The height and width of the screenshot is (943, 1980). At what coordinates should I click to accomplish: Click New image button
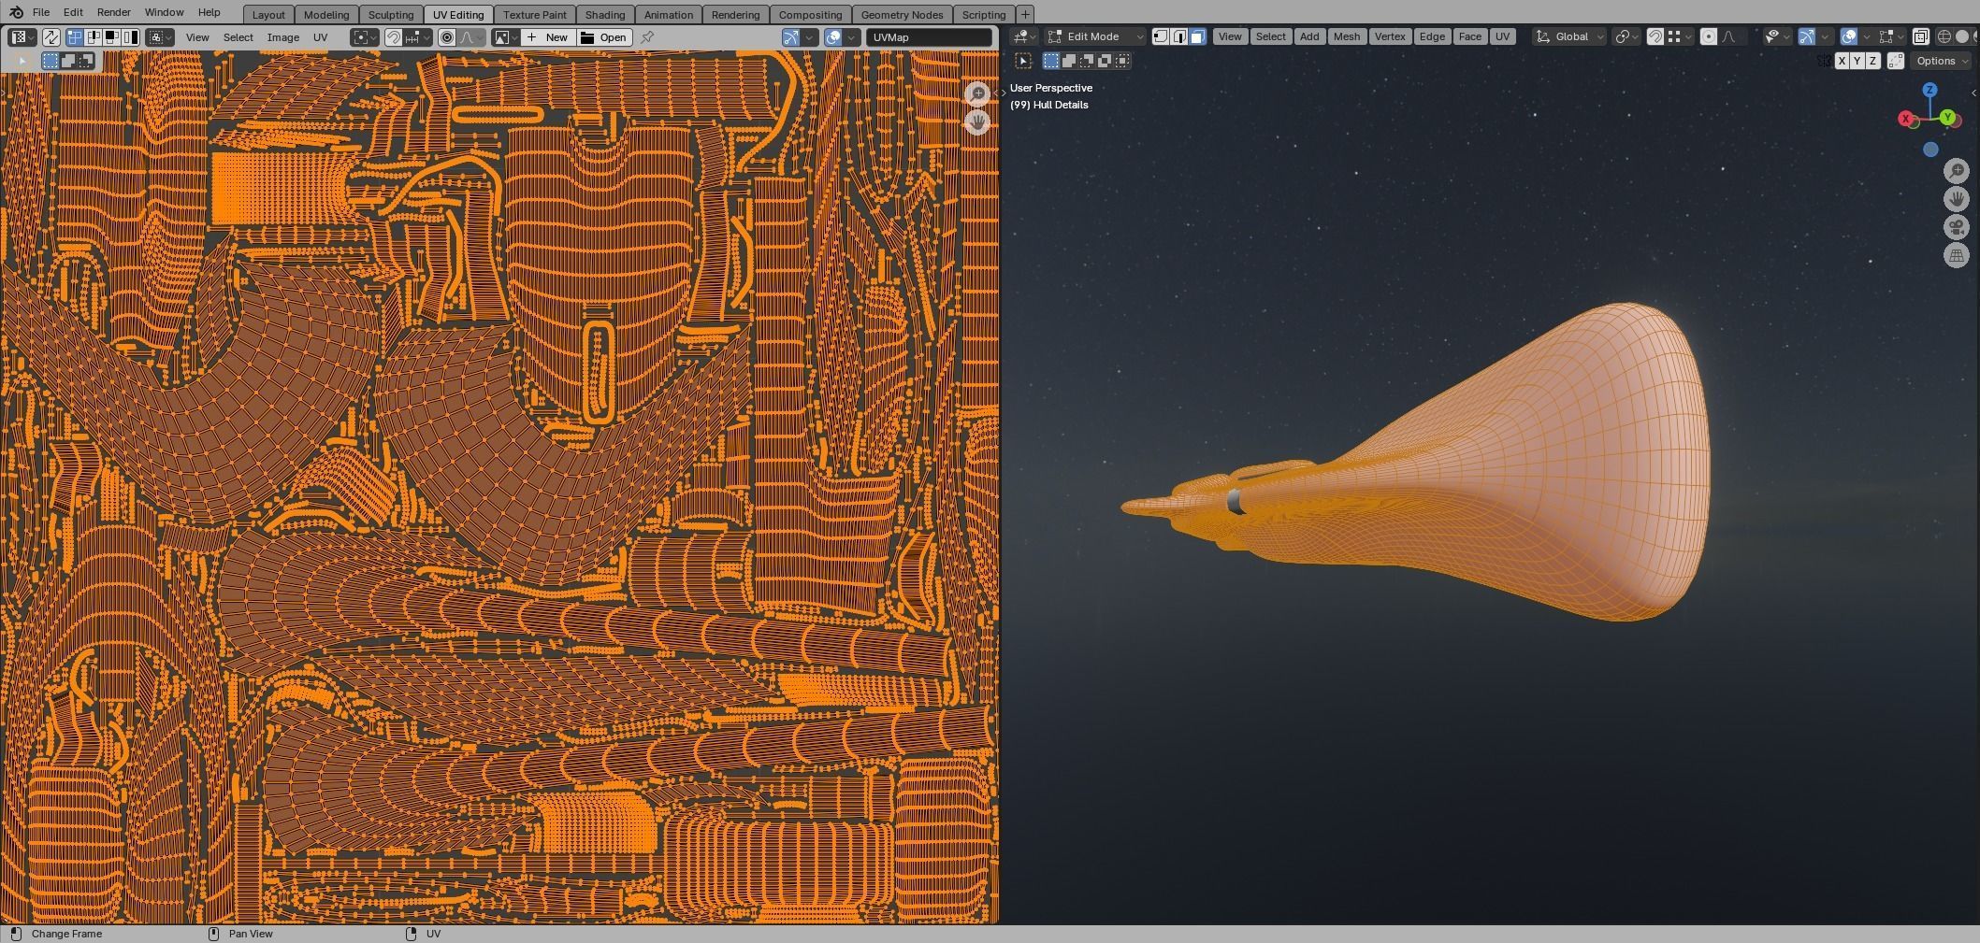(x=548, y=37)
